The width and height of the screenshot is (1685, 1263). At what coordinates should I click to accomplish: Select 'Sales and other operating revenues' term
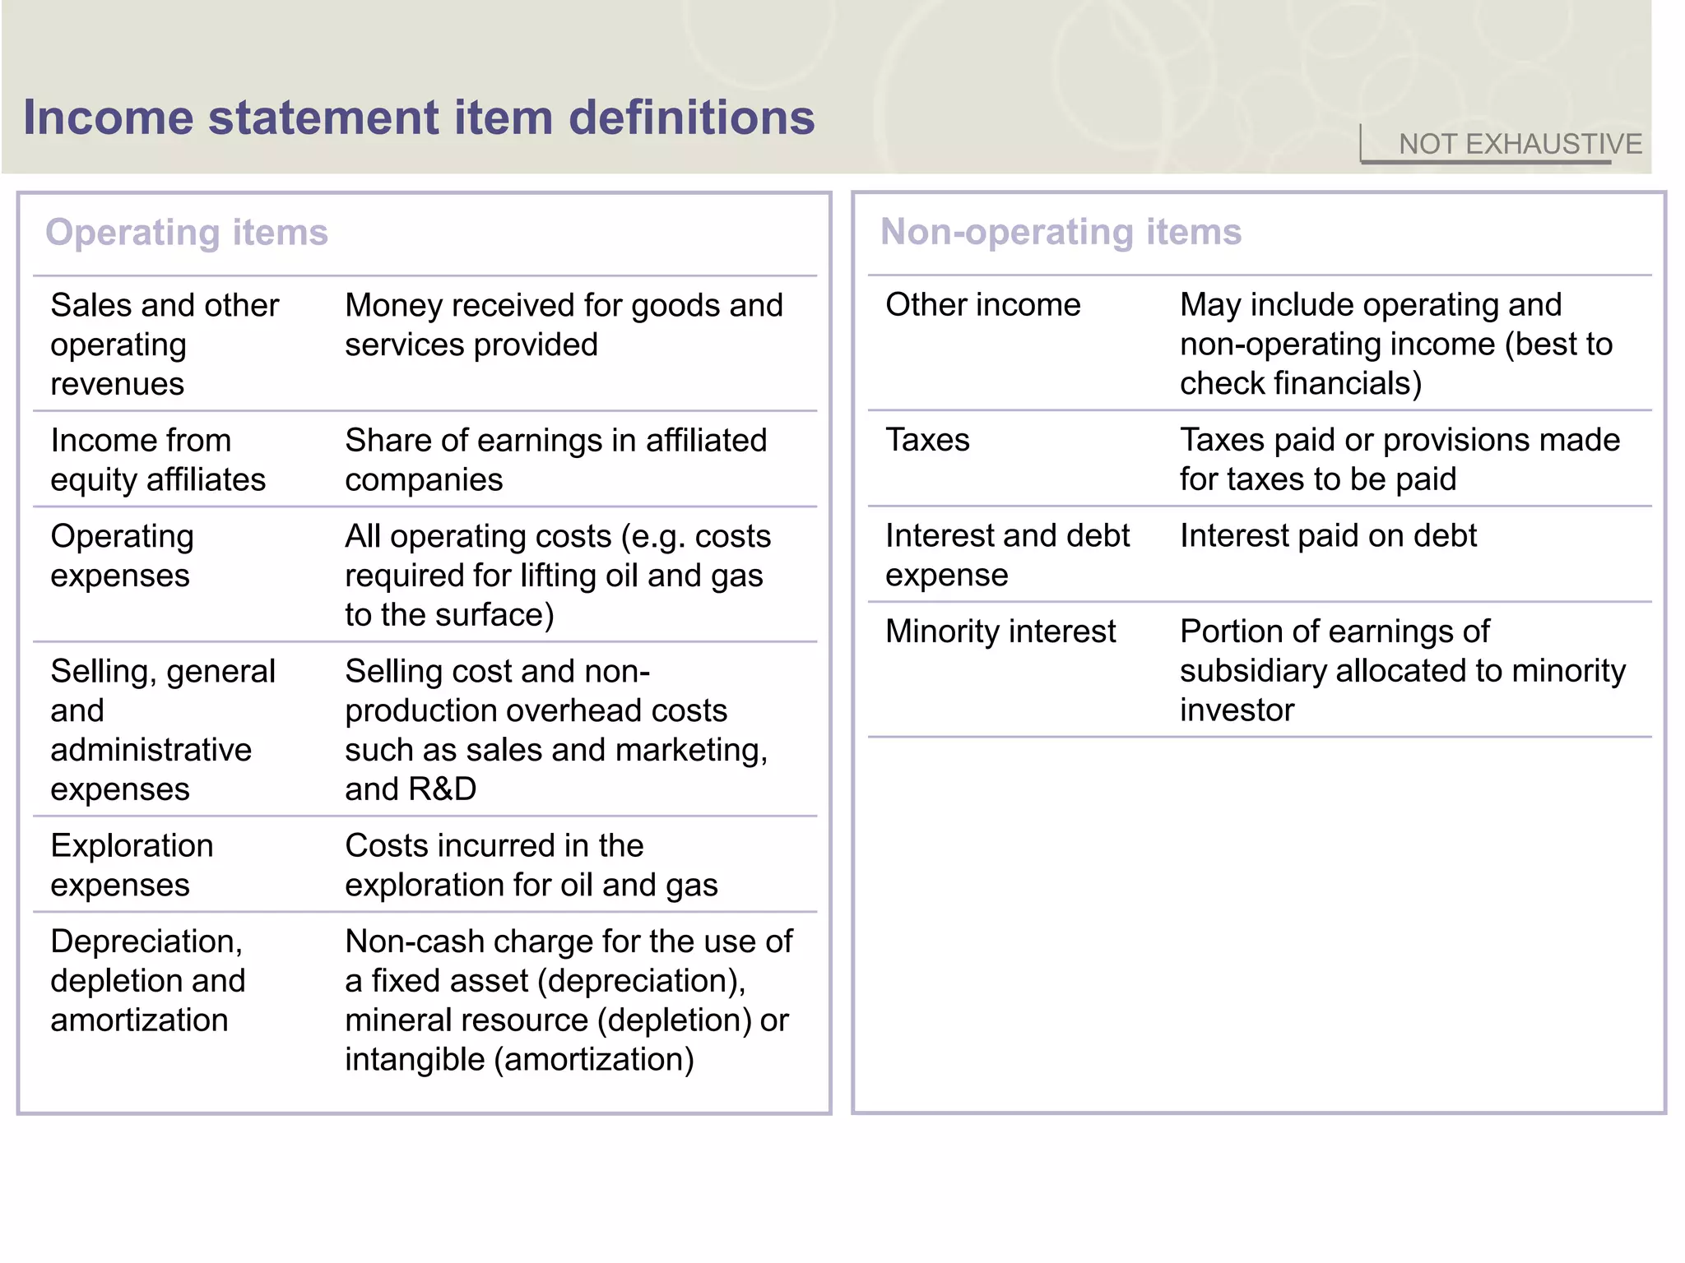click(x=165, y=345)
